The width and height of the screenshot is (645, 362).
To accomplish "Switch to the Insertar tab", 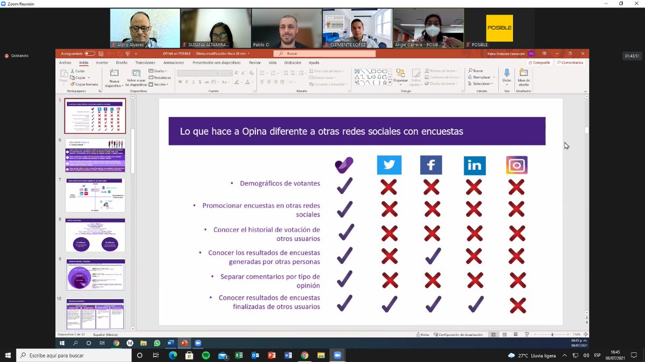I will click(x=102, y=62).
